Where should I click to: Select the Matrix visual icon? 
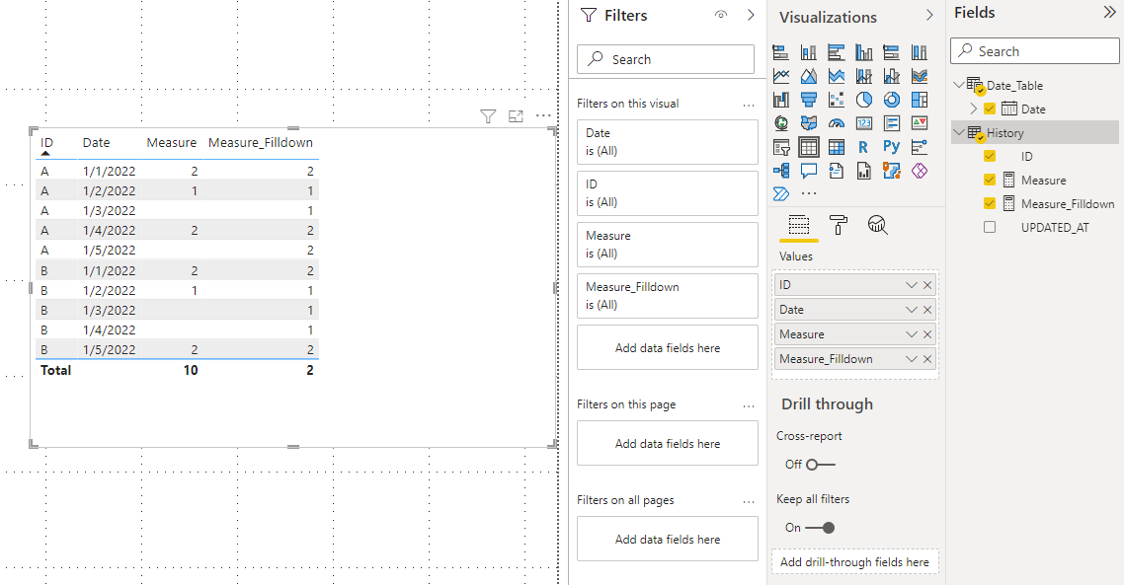point(836,147)
